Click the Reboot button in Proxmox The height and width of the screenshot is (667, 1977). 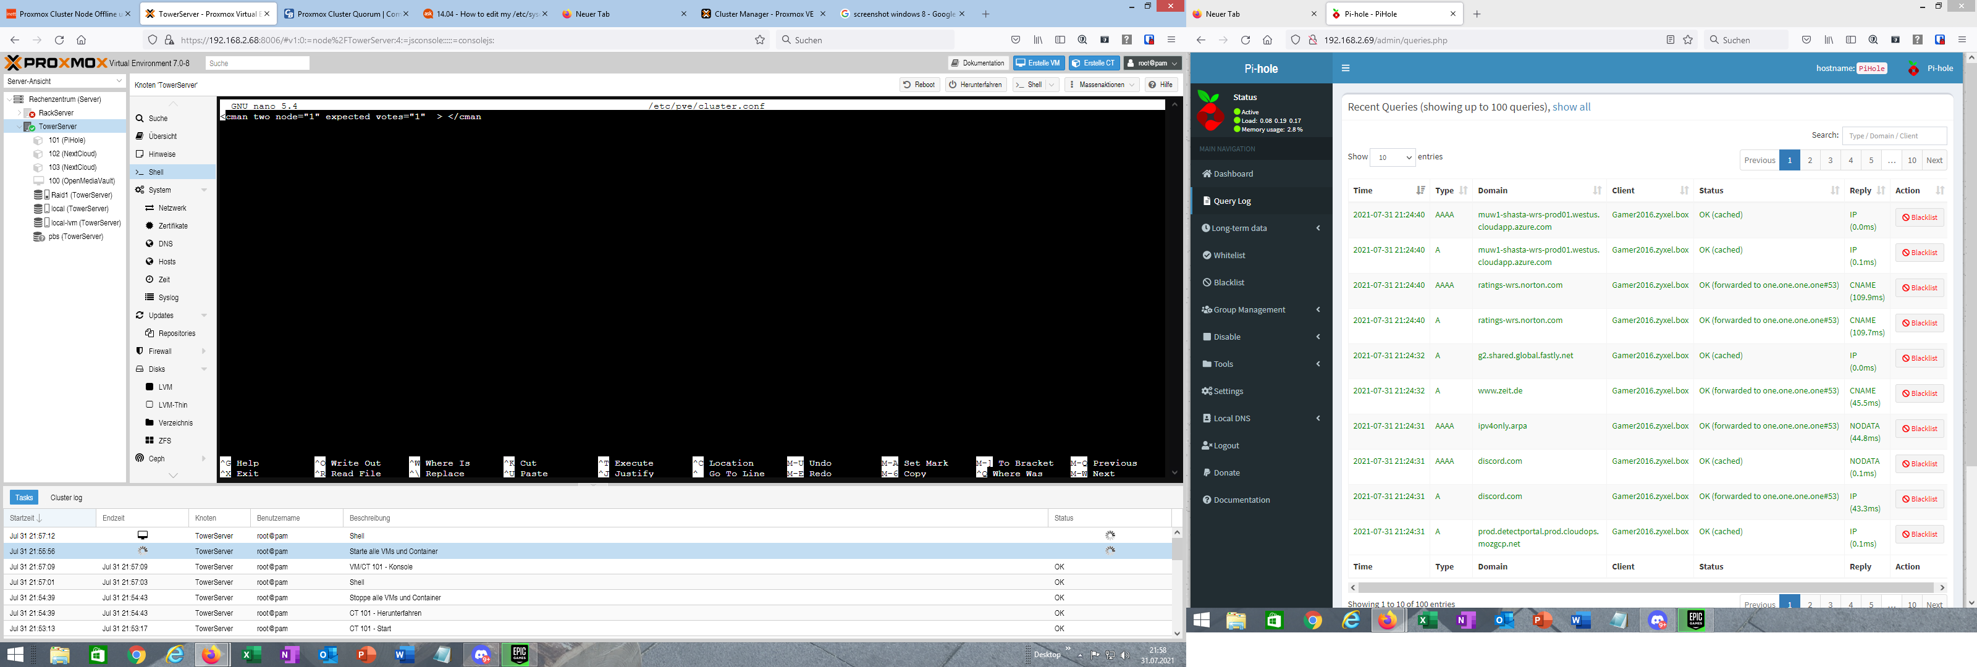pyautogui.click(x=919, y=85)
